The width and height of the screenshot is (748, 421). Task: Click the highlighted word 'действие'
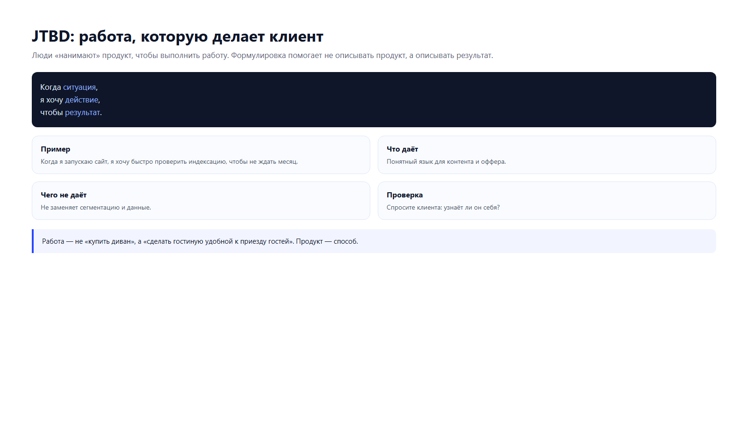[82, 100]
